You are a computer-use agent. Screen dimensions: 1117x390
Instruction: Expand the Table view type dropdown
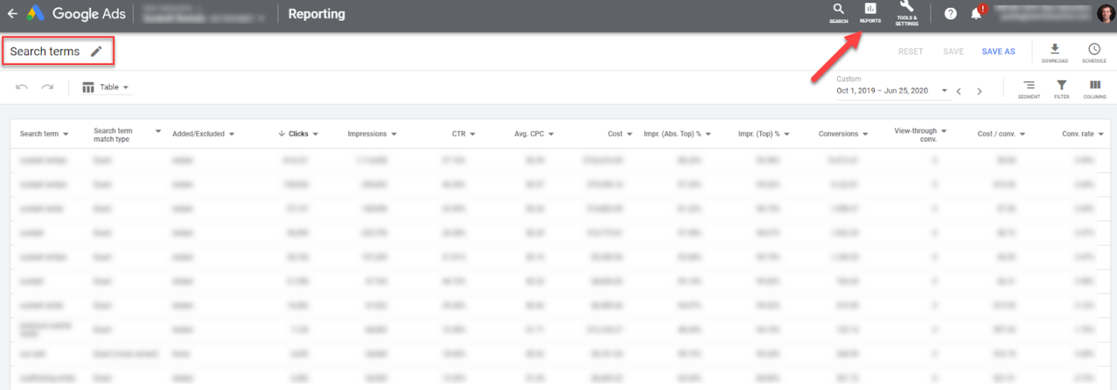coord(106,88)
